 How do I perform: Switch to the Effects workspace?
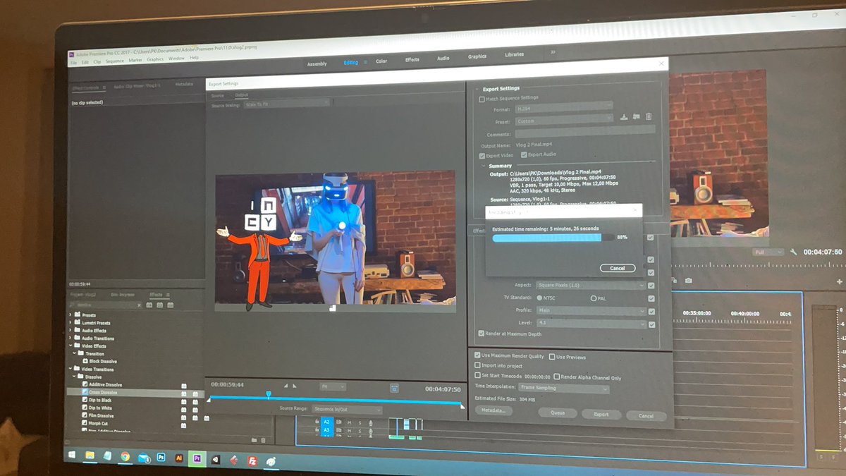click(x=412, y=60)
